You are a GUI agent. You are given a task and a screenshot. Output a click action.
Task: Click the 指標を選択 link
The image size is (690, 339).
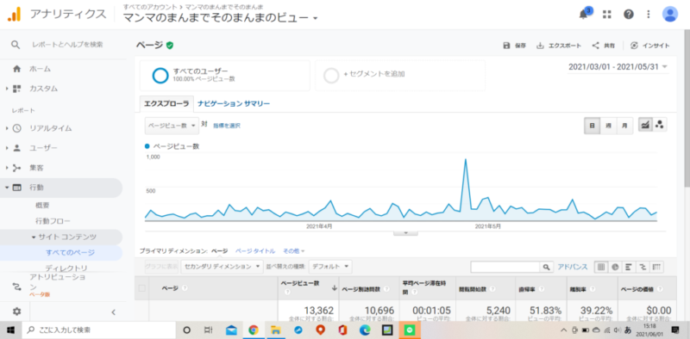tap(227, 126)
